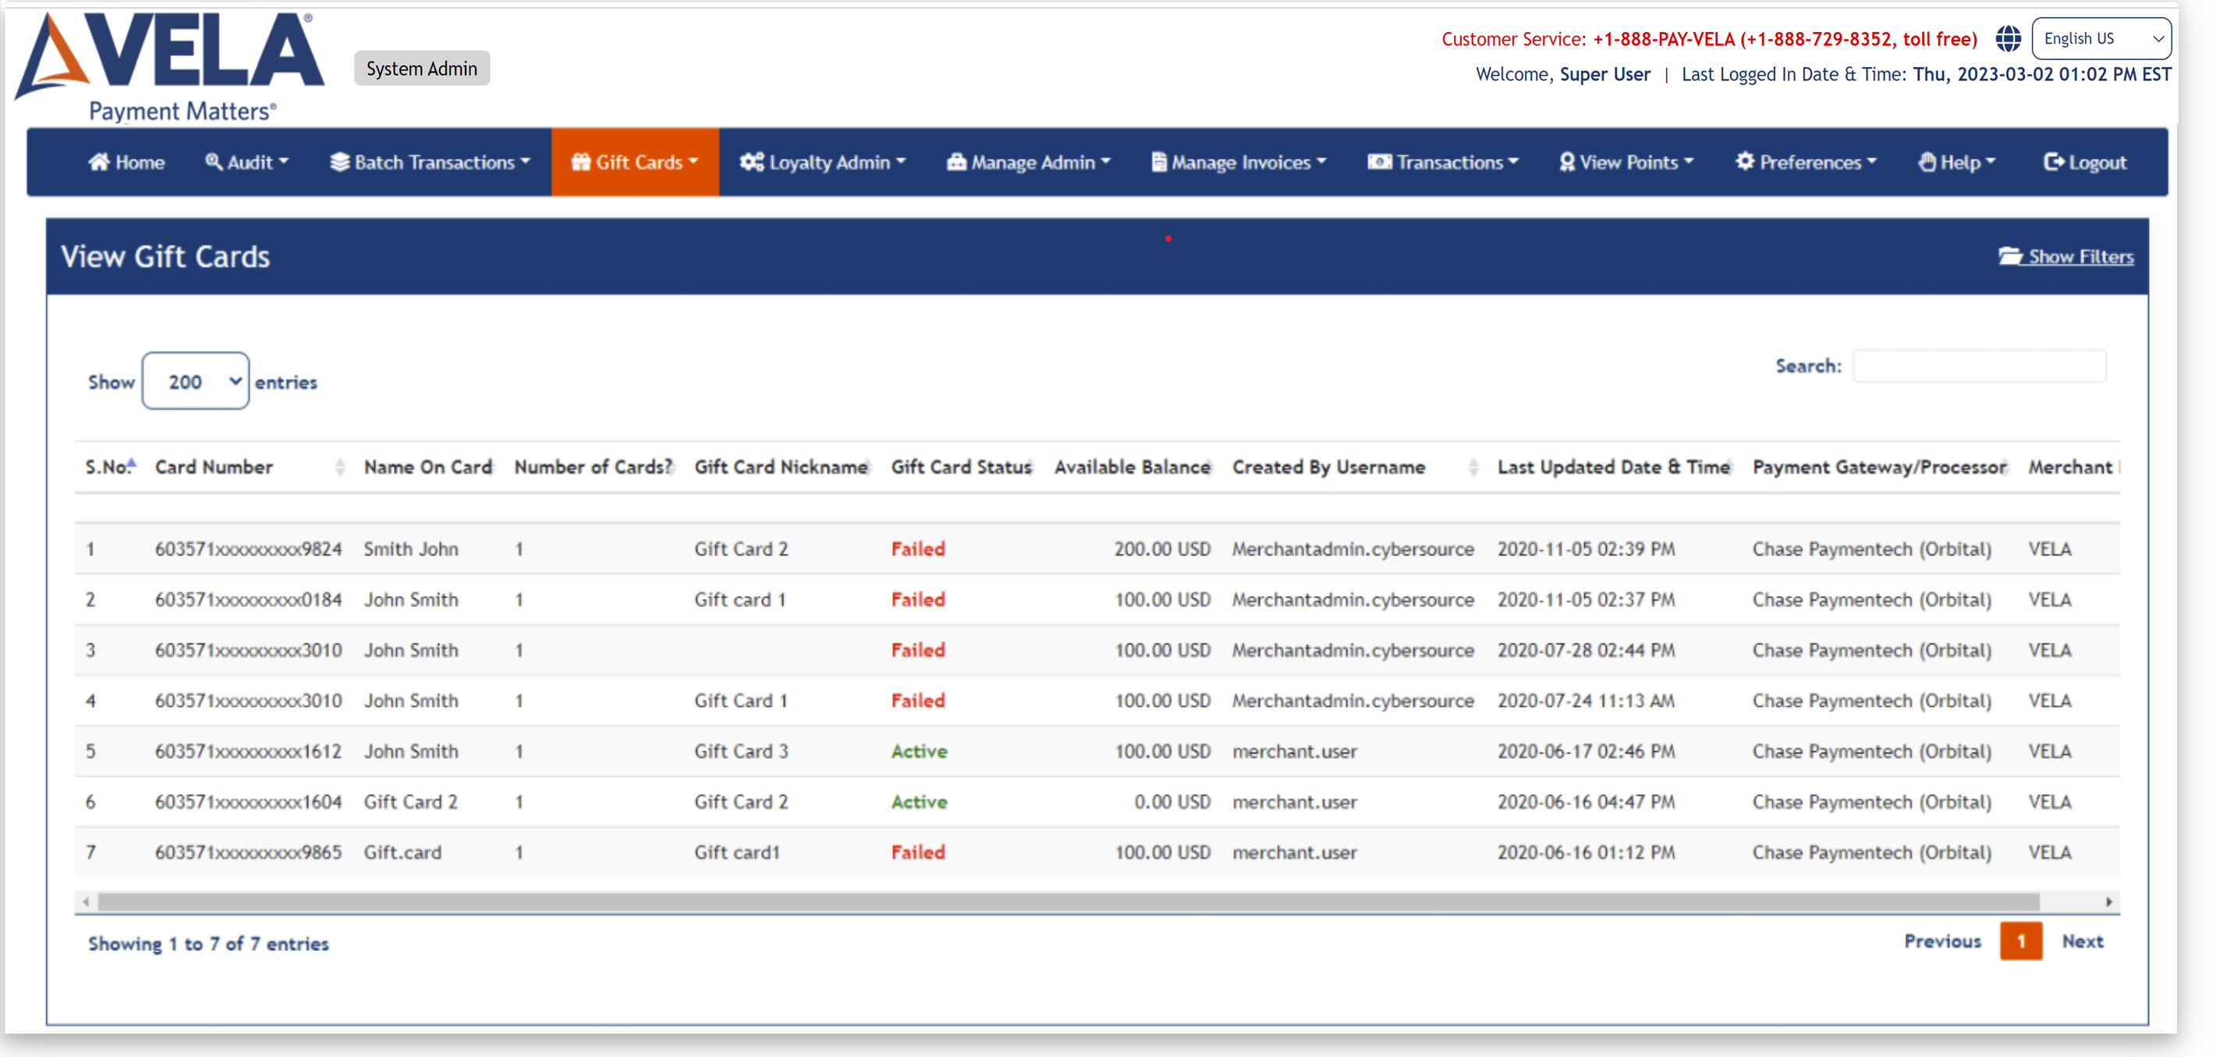Click the Gift Cards gift icon
Screen dimensions: 2216x1057
580,161
